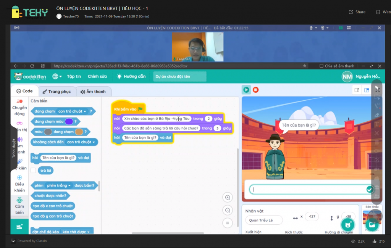This screenshot has width=391, height=248.
Task: Submit the answer with the checkmark icon
Action: click(369, 190)
